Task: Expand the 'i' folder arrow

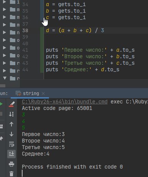Action: pos(5,2)
